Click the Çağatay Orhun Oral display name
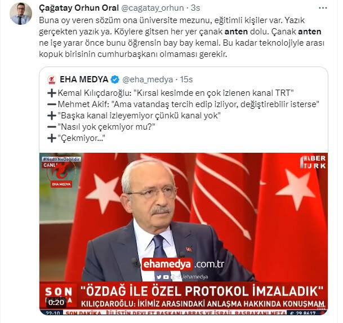The width and height of the screenshot is (343, 323). [x=79, y=8]
